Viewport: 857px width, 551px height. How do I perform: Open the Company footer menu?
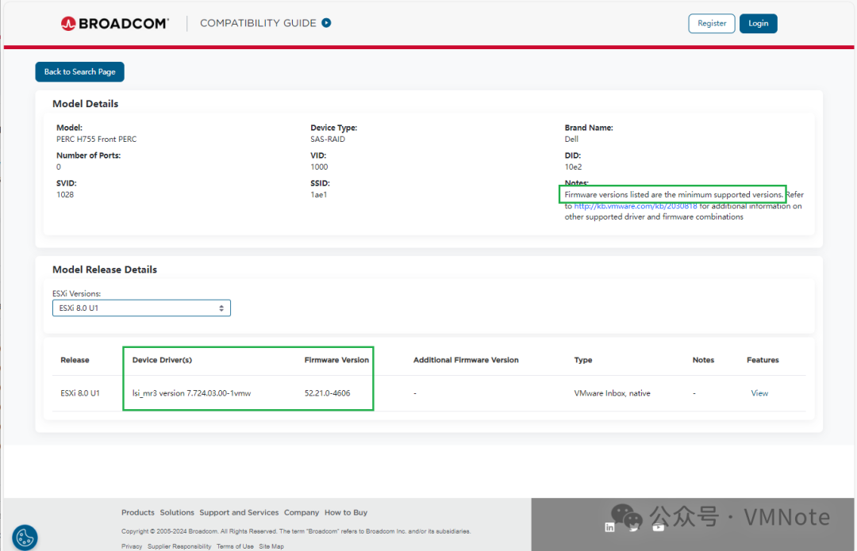302,512
